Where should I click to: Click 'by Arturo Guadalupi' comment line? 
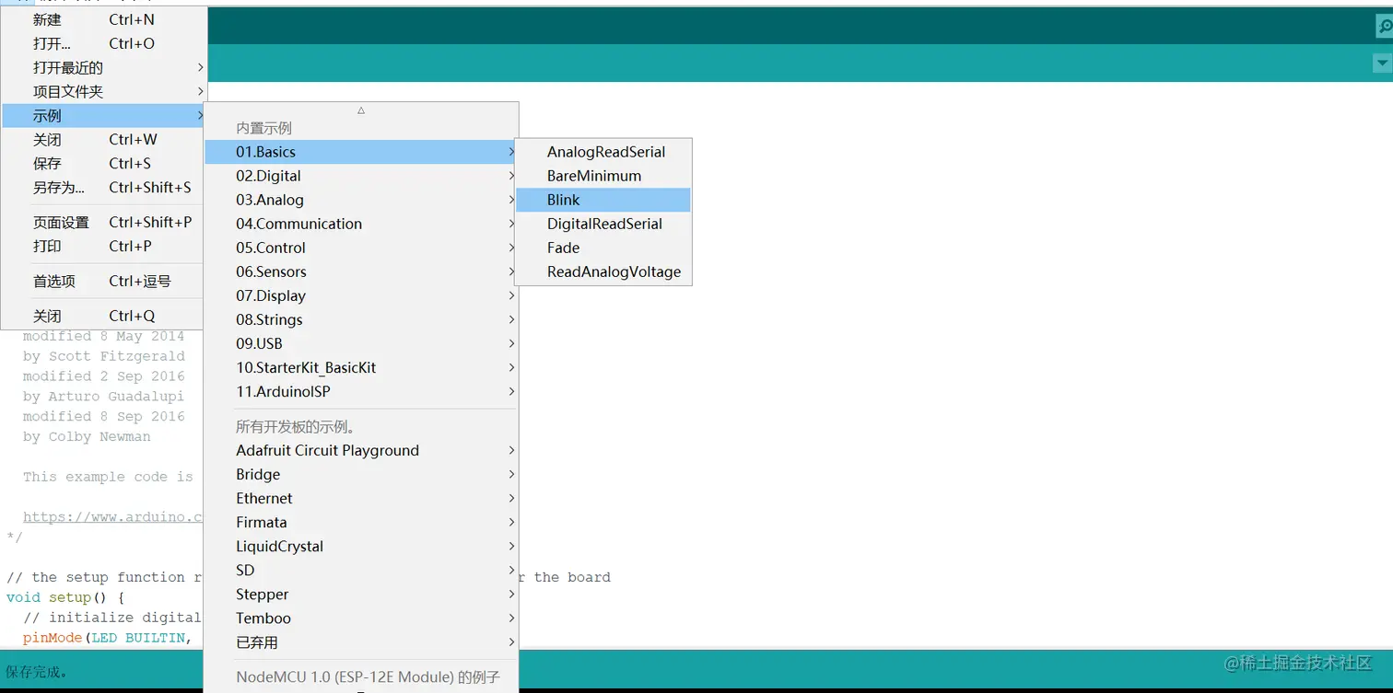tap(103, 397)
